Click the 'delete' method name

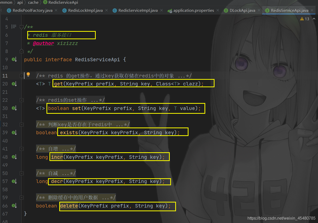pyautogui.click(x=69, y=206)
